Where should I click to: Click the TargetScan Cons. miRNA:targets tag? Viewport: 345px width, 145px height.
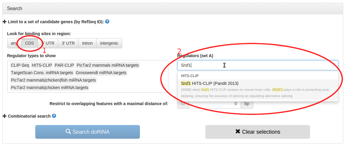(42, 73)
